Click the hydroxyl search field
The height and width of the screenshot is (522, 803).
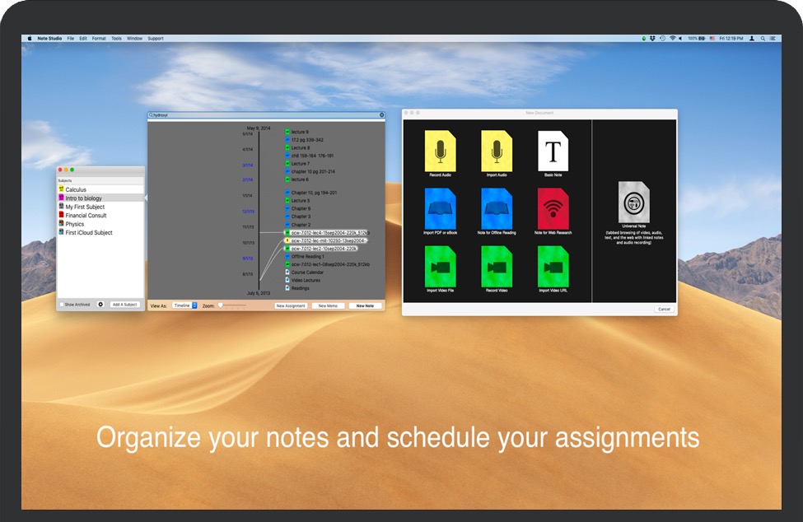point(264,115)
